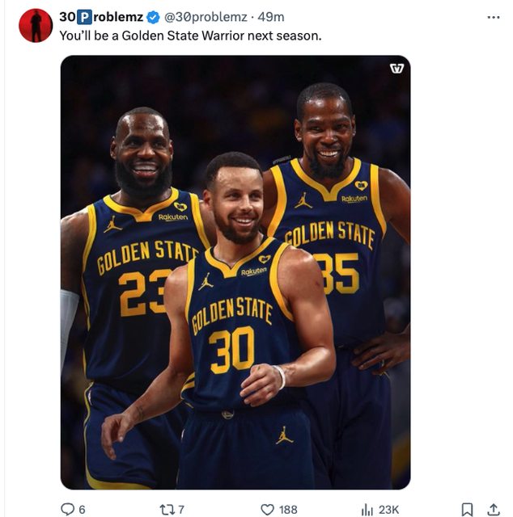
Task: Bookmark this post
Action: pos(467,509)
